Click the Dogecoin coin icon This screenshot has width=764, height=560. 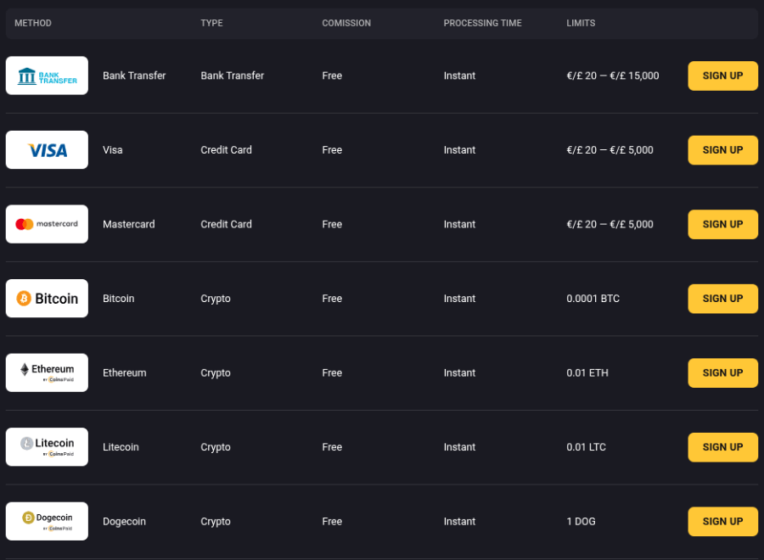30,517
